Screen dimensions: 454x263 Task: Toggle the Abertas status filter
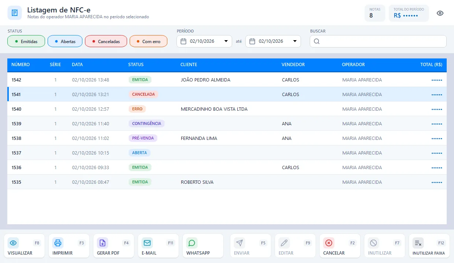[x=65, y=41]
